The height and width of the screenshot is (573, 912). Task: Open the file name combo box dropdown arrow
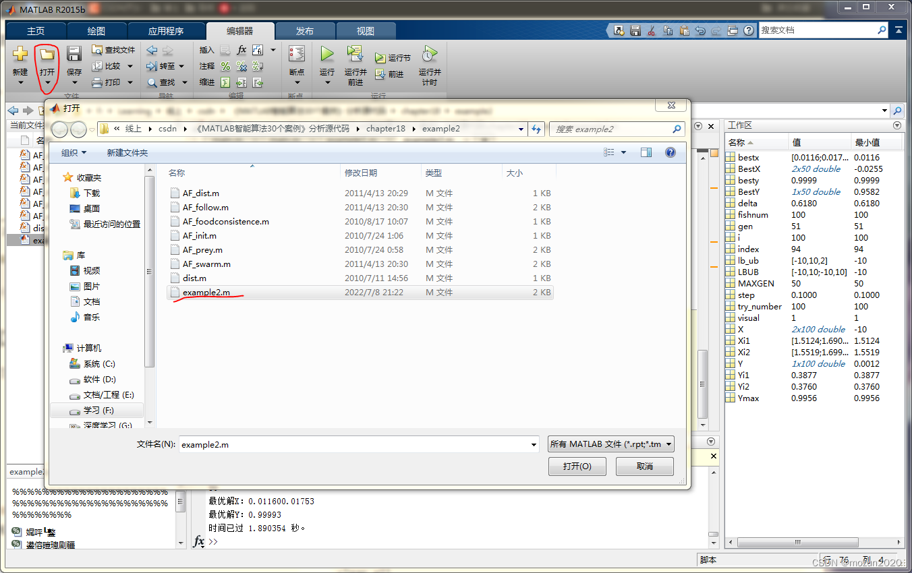pyautogui.click(x=534, y=444)
